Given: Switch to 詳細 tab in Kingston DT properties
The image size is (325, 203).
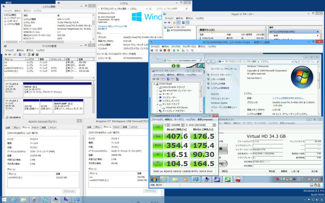Looking at the screenshot, I should [x=125, y=127].
